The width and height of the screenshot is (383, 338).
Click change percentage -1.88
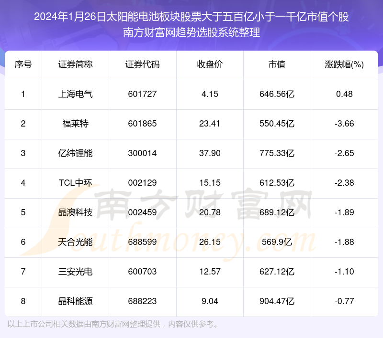click(344, 242)
